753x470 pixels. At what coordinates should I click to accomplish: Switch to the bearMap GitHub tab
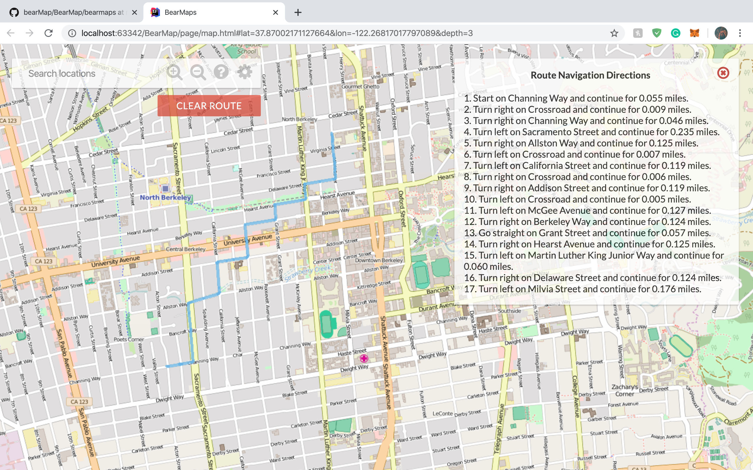click(x=71, y=12)
